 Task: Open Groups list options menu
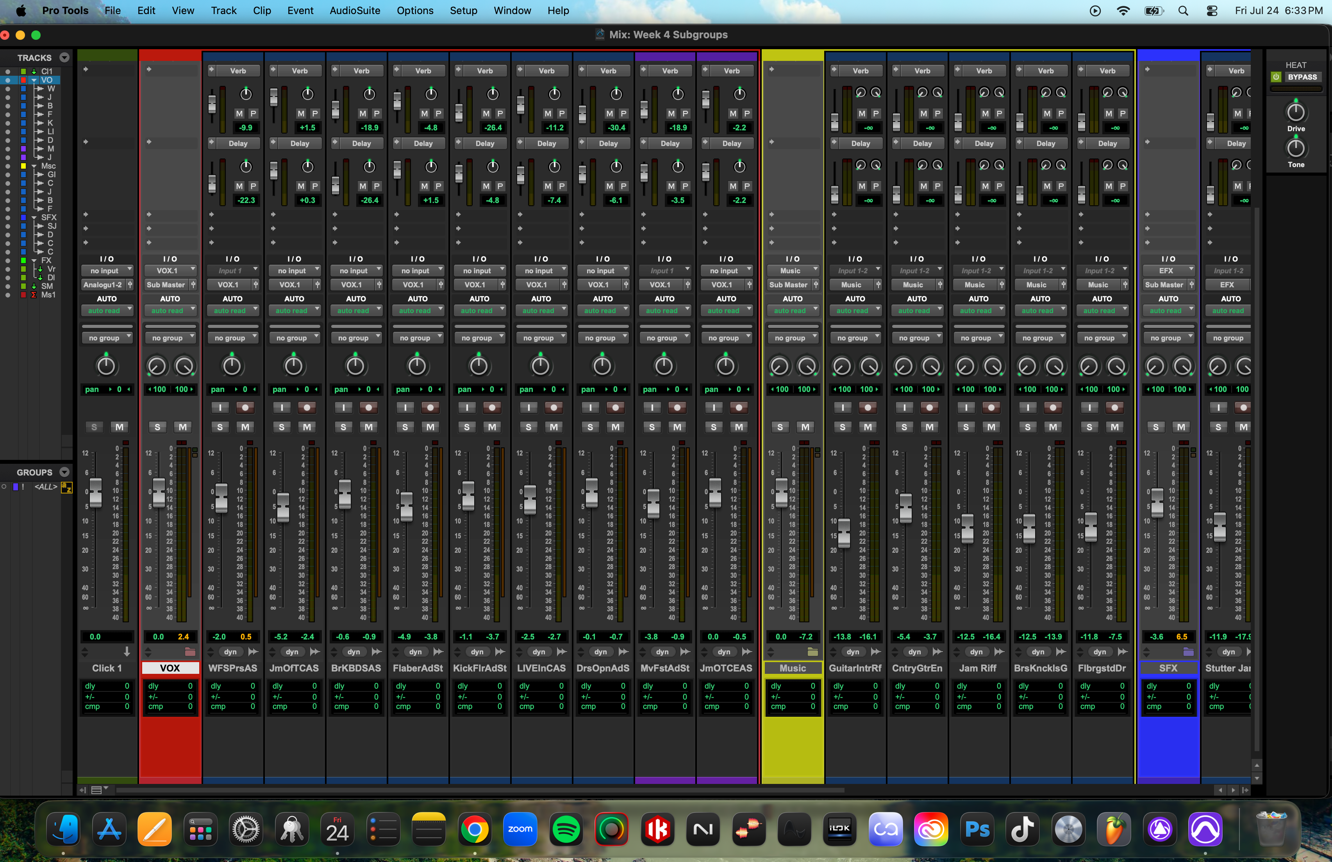click(64, 472)
